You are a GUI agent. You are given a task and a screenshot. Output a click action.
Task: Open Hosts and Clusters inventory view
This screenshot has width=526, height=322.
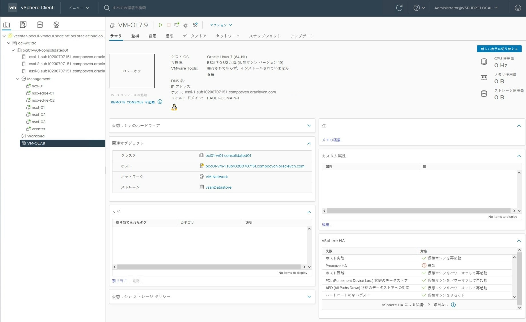pos(7,25)
